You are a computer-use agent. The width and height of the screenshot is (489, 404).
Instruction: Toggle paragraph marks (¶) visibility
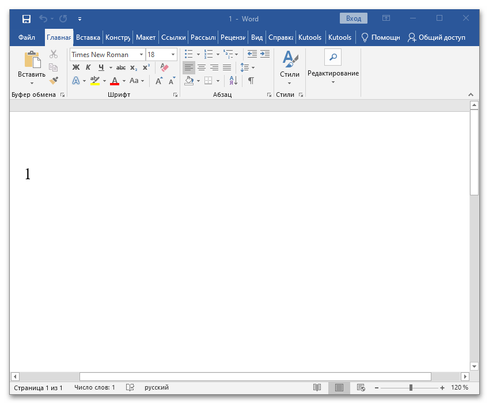tap(251, 81)
